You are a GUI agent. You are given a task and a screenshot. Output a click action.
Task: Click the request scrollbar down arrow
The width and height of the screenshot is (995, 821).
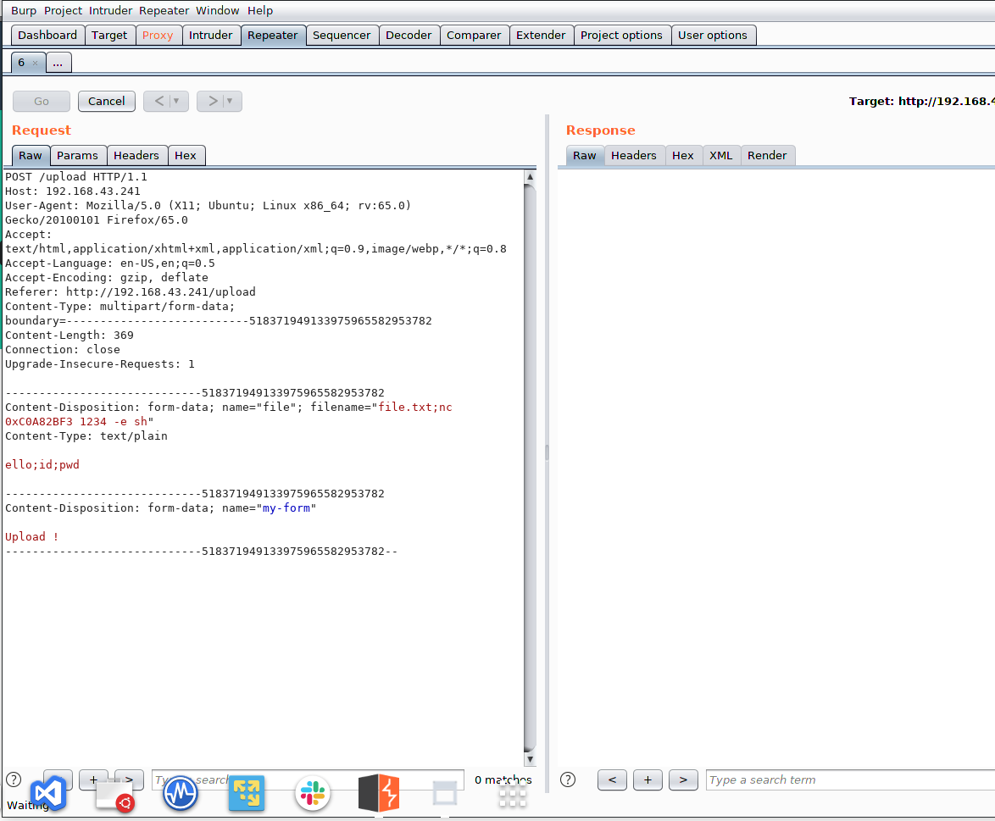point(530,759)
